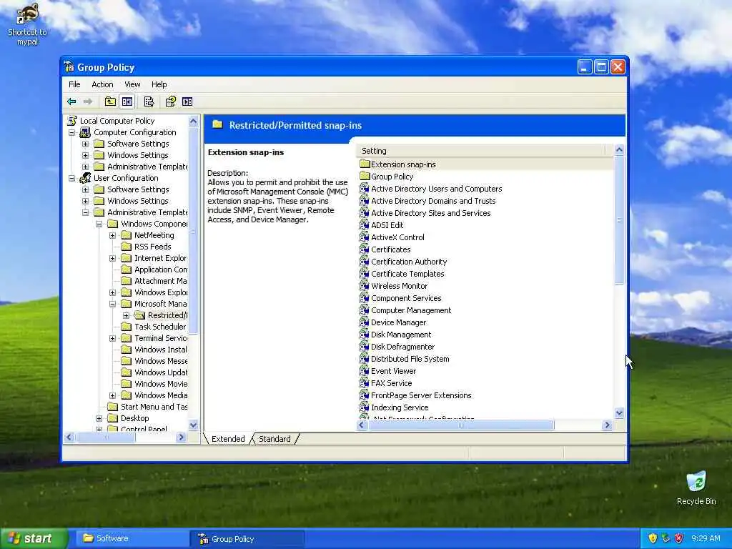Select Component Services list row

pos(400,298)
